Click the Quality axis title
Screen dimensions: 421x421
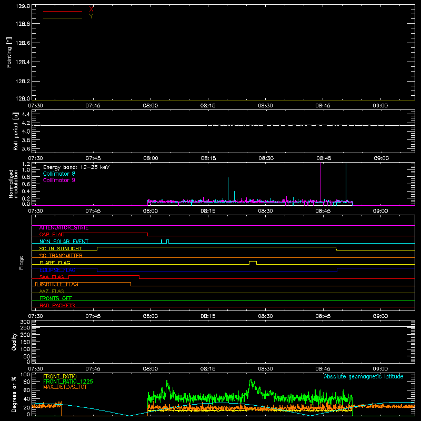tap(14, 342)
